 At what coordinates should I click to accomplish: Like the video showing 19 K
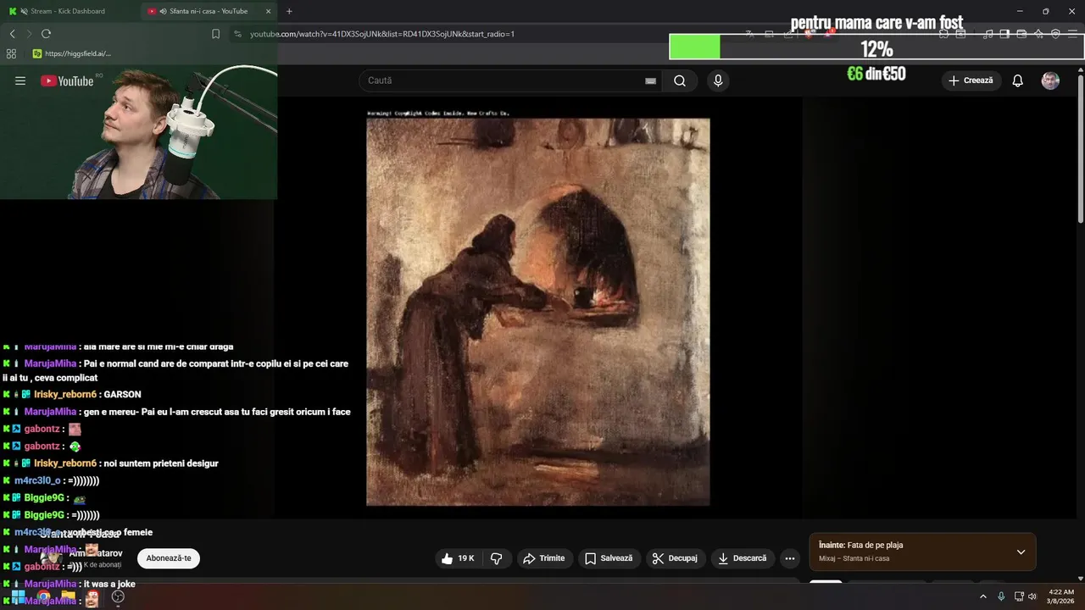point(458,558)
